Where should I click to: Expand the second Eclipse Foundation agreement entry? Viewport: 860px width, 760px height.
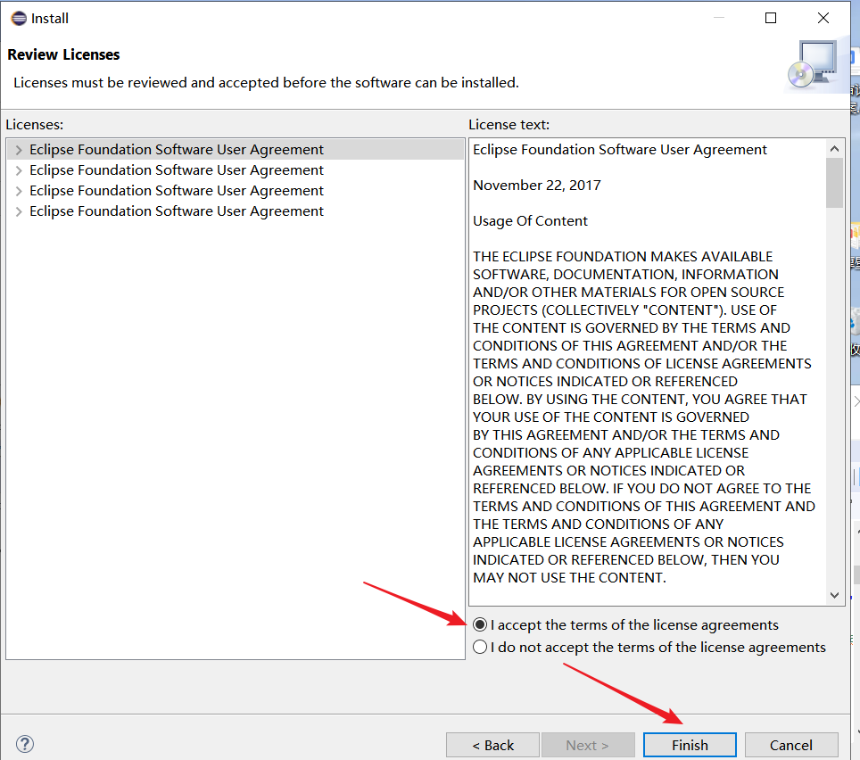click(19, 170)
